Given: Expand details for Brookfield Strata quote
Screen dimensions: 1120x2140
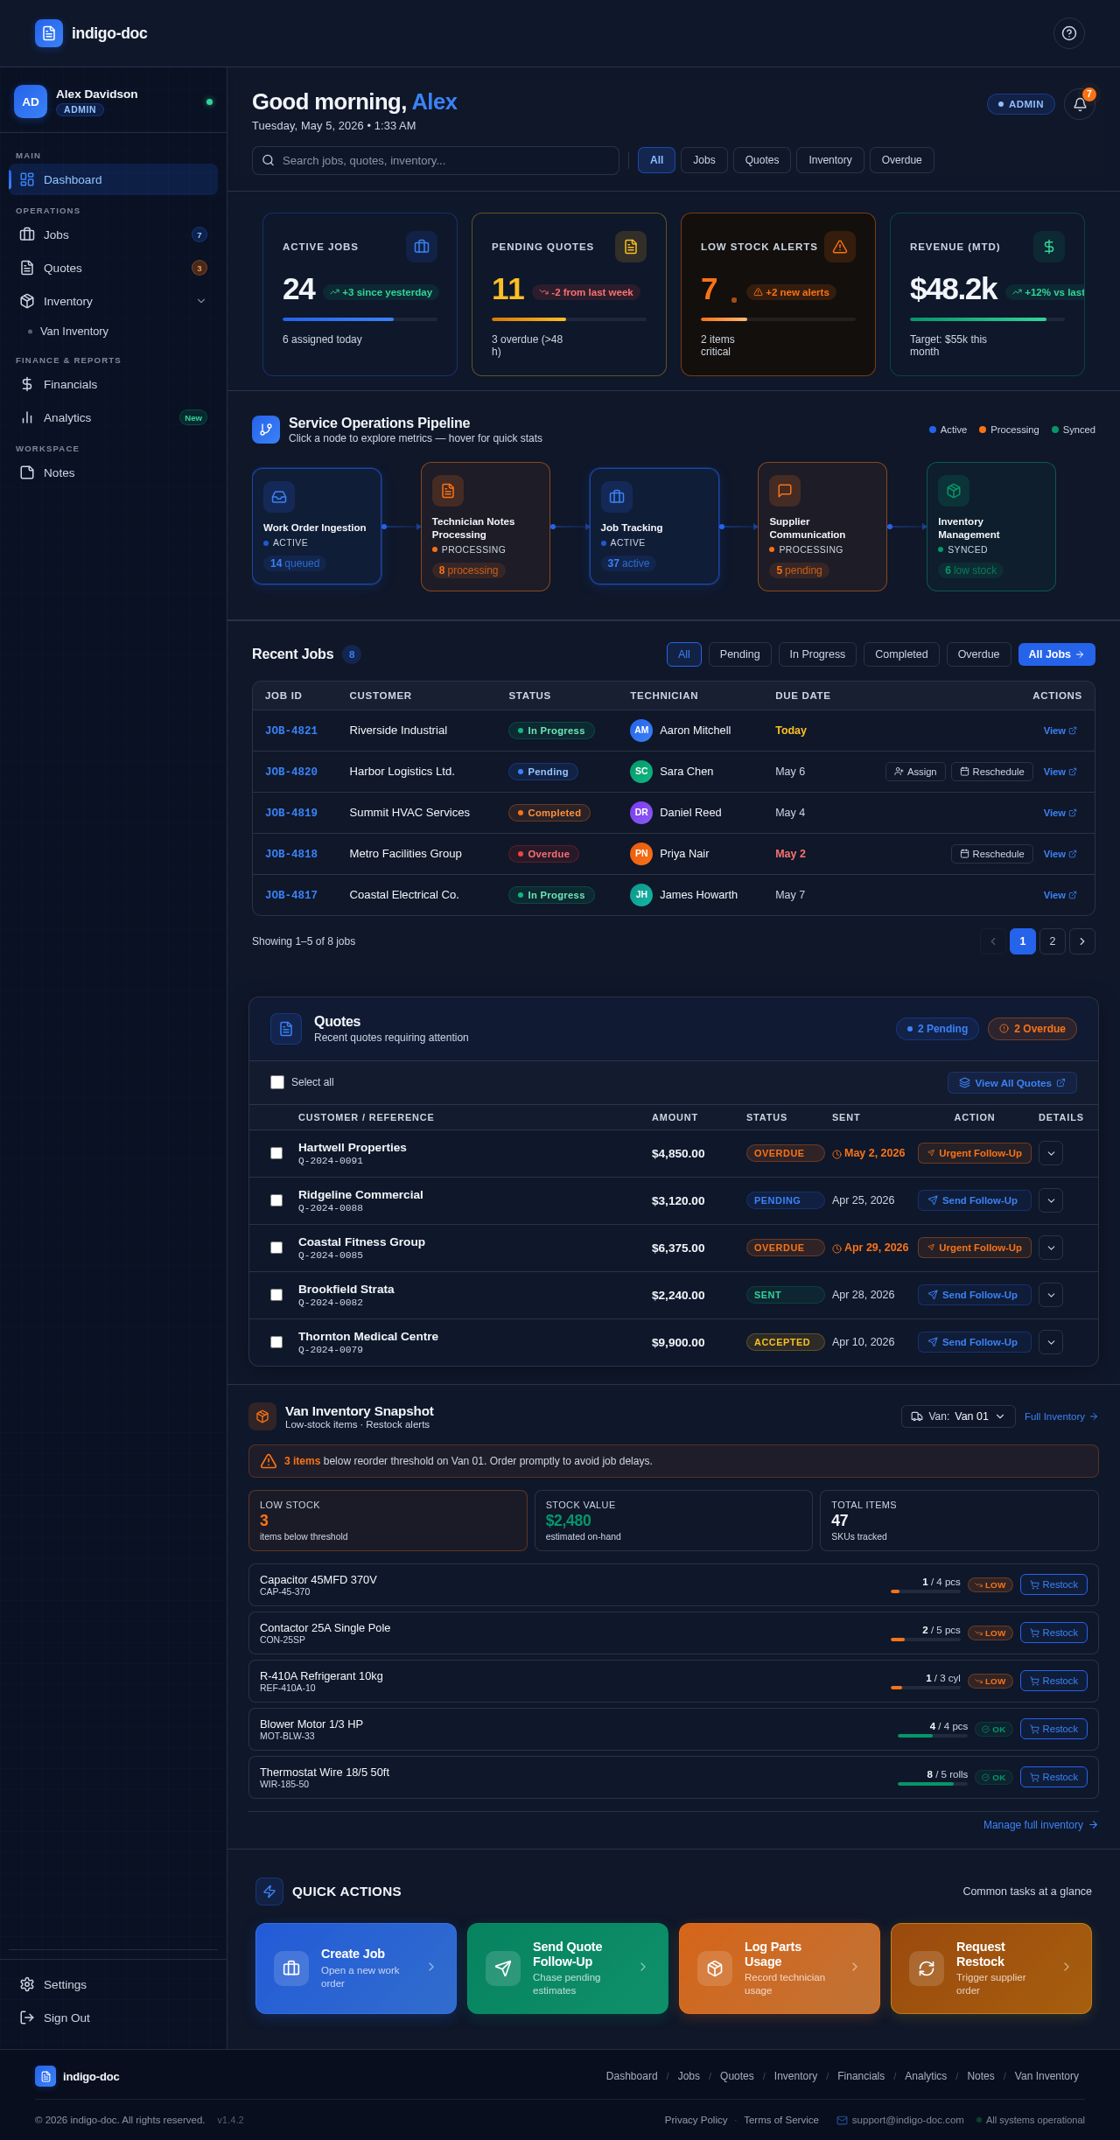Looking at the screenshot, I should (x=1051, y=1295).
